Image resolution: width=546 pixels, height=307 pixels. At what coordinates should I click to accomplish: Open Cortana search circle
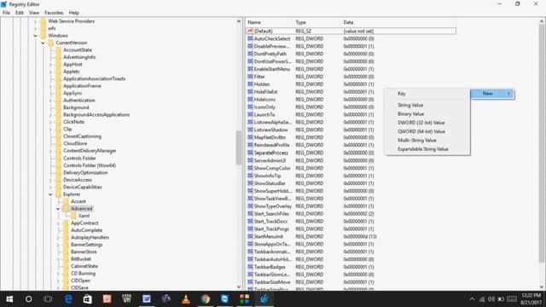coord(28,299)
